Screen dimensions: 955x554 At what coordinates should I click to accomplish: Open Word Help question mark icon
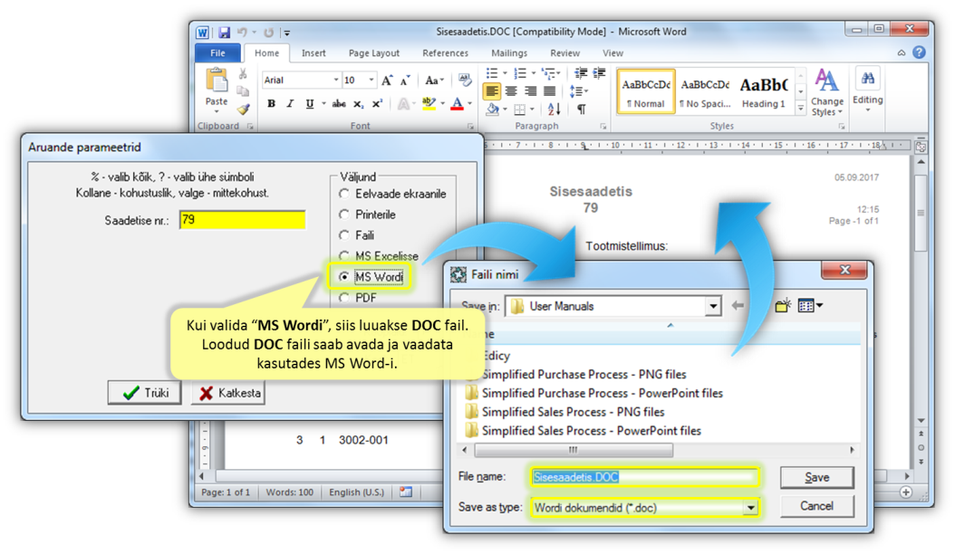pyautogui.click(x=919, y=53)
